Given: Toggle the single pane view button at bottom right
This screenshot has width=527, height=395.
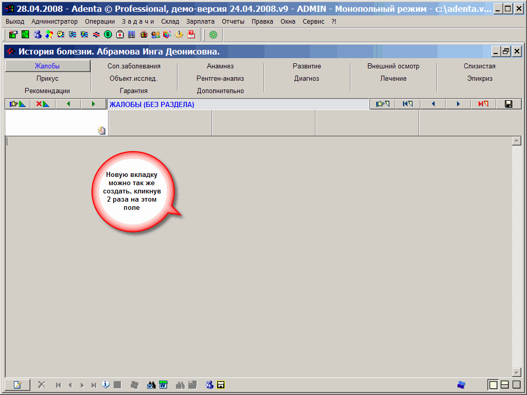Looking at the screenshot, I should [x=493, y=385].
